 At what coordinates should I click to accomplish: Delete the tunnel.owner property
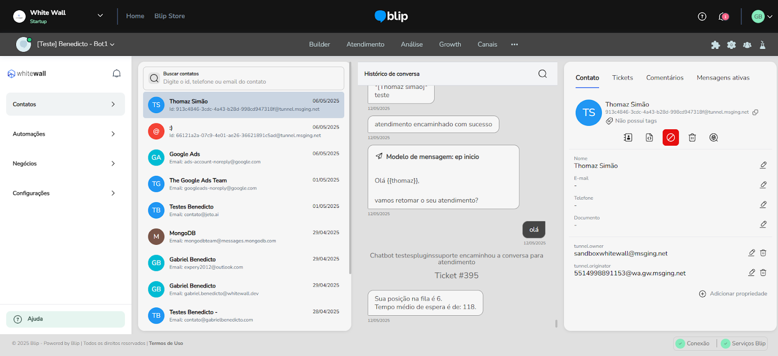pyautogui.click(x=763, y=253)
